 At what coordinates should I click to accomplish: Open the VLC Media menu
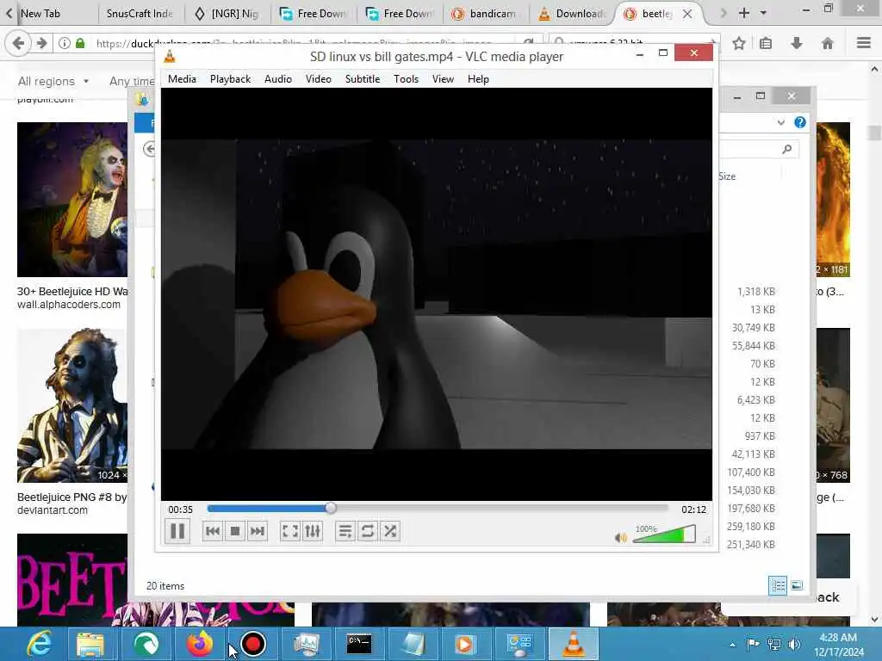pyautogui.click(x=182, y=79)
